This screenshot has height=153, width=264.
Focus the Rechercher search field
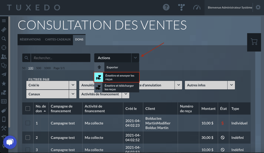click(x=61, y=58)
